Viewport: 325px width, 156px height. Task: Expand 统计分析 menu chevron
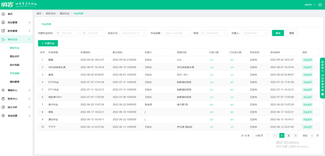pyautogui.click(x=29, y=107)
